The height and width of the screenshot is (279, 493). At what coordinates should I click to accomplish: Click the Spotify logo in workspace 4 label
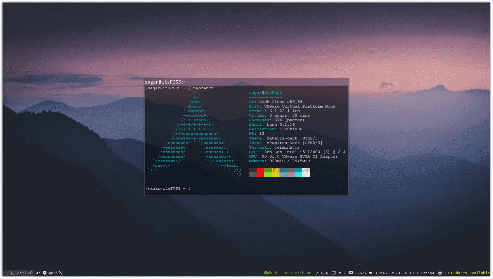(44, 273)
